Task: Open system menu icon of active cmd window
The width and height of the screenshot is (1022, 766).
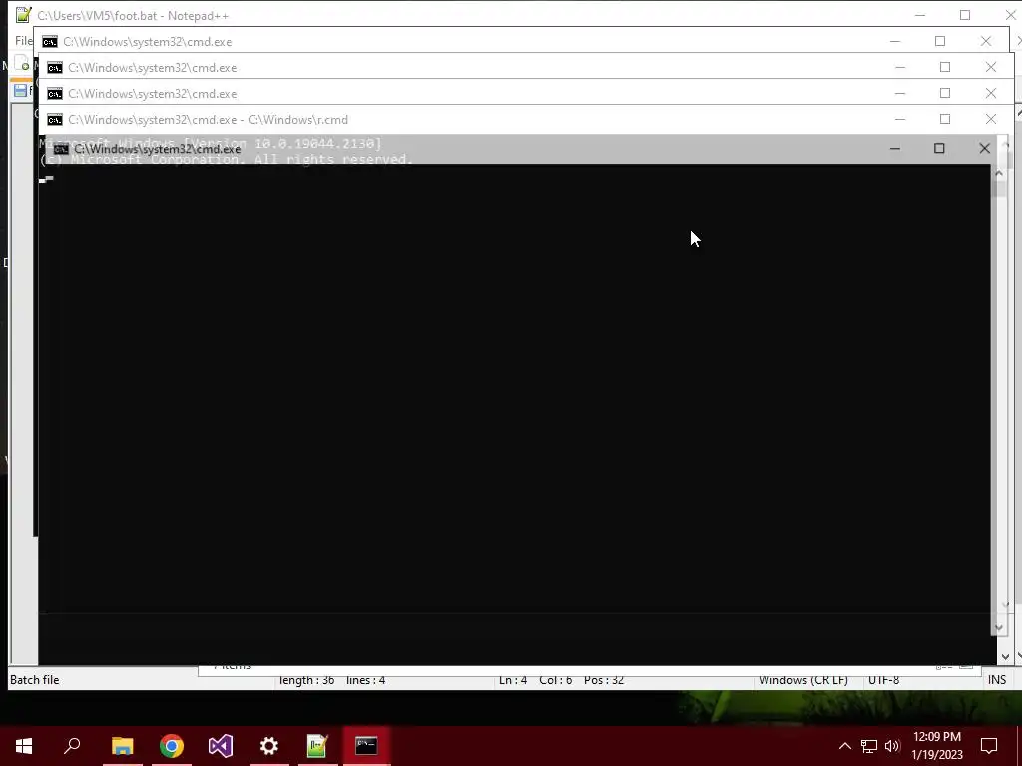Action: pos(61,150)
